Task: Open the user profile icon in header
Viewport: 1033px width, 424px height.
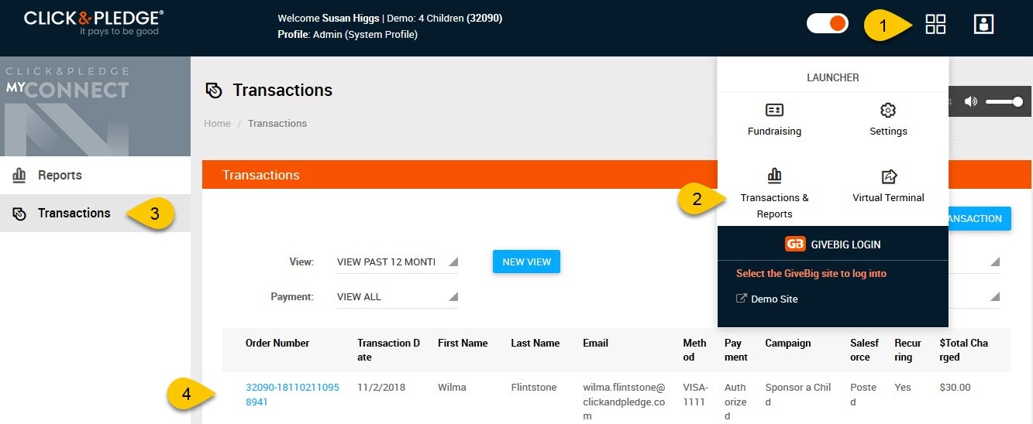Action: pyautogui.click(x=983, y=25)
